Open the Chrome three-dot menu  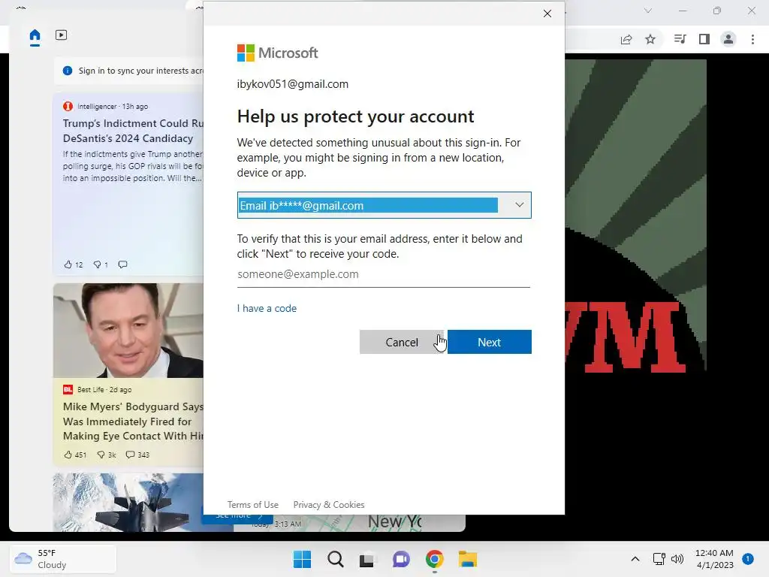[x=752, y=39]
